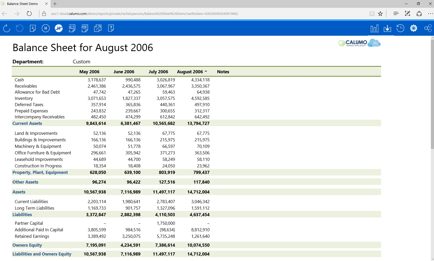The width and height of the screenshot is (434, 261).
Task: Click browser share circle icon
Action: (x=419, y=14)
